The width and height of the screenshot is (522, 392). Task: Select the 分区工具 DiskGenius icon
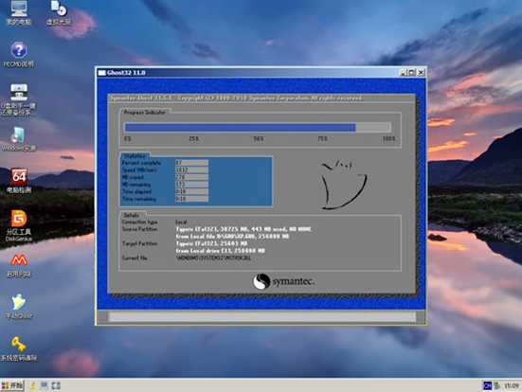19,225
